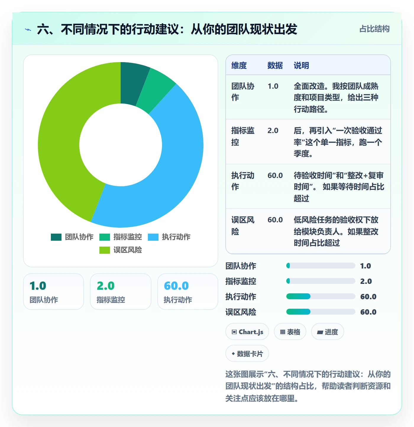Toggle the 执行动作 legend entry
Screen dimensions: 414x427
click(169, 237)
